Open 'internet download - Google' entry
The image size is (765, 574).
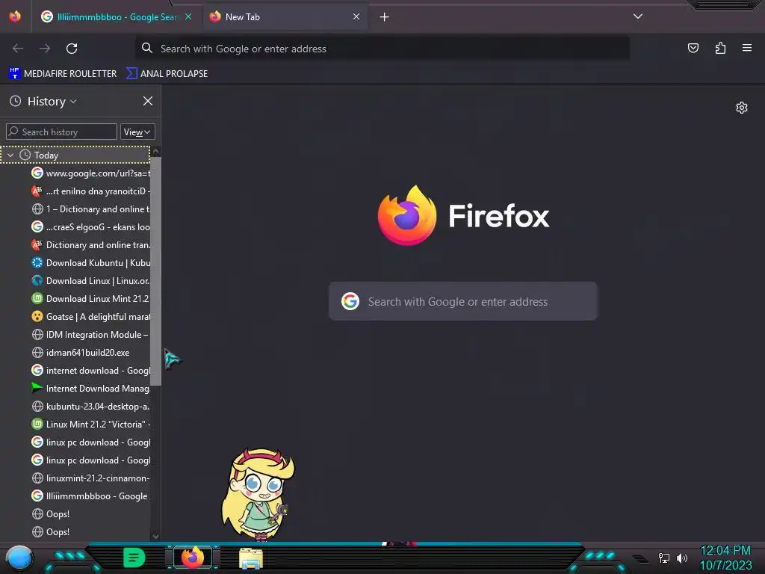pyautogui.click(x=90, y=371)
